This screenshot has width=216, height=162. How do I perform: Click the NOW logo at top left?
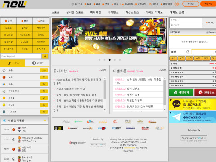[14, 4]
